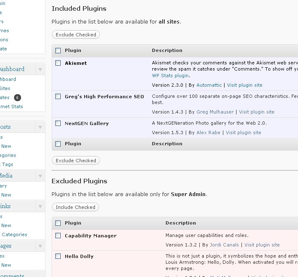Click the update count badge 6

(x=17, y=97)
